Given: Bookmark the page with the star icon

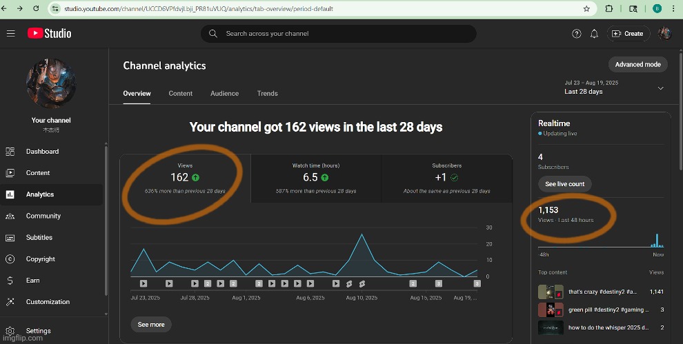Looking at the screenshot, I should pos(586,9).
